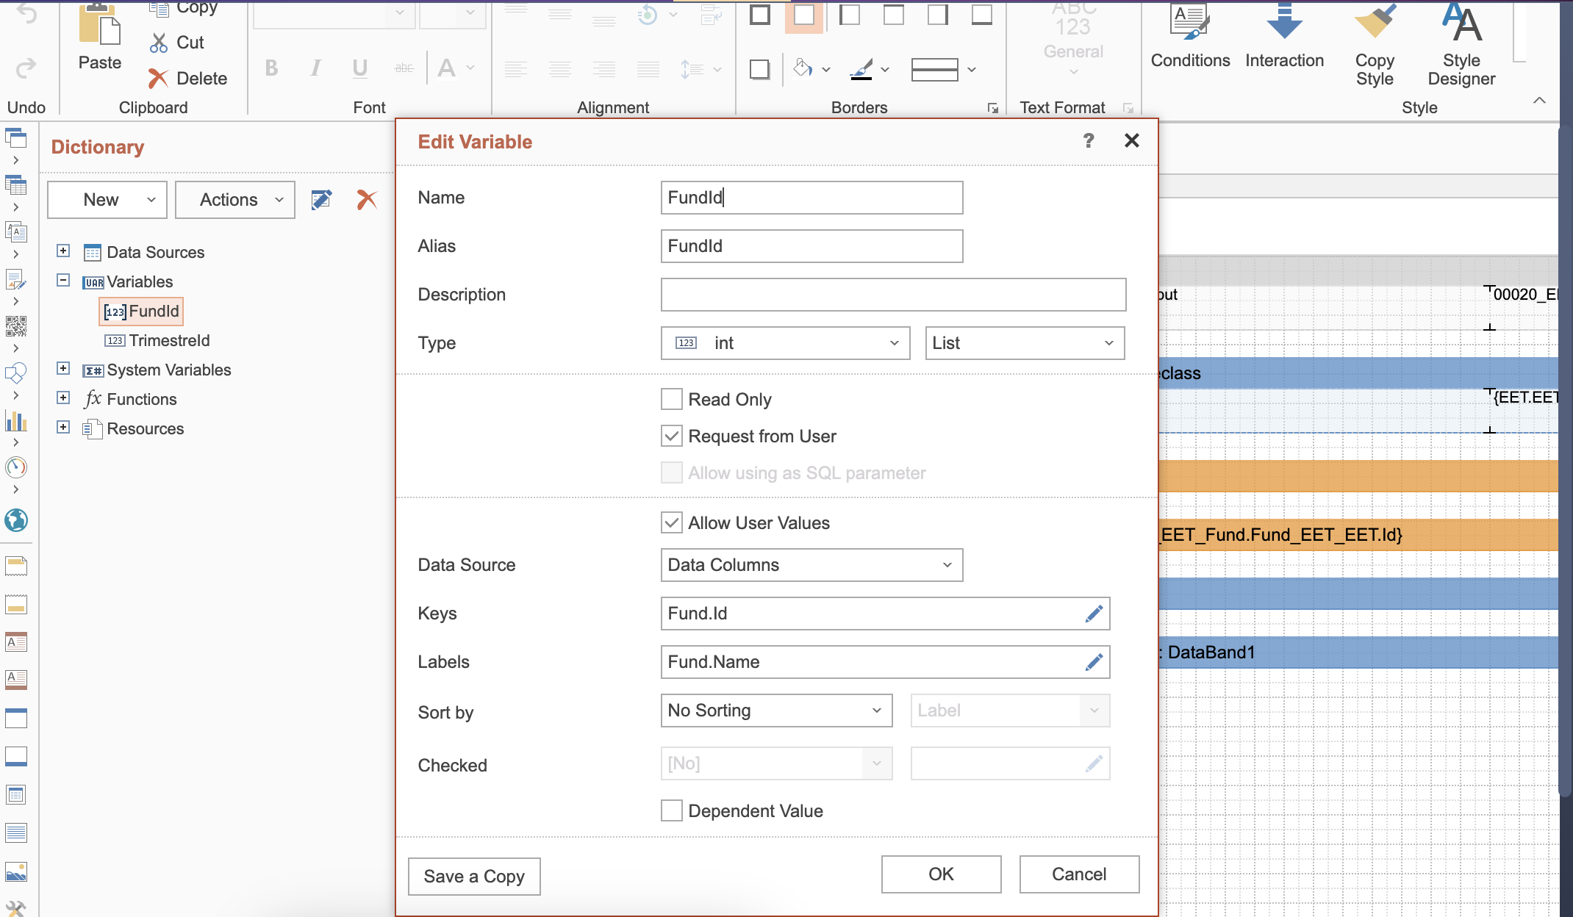This screenshot has height=917, width=1573.
Task: Click the Description input field
Action: pos(893,295)
